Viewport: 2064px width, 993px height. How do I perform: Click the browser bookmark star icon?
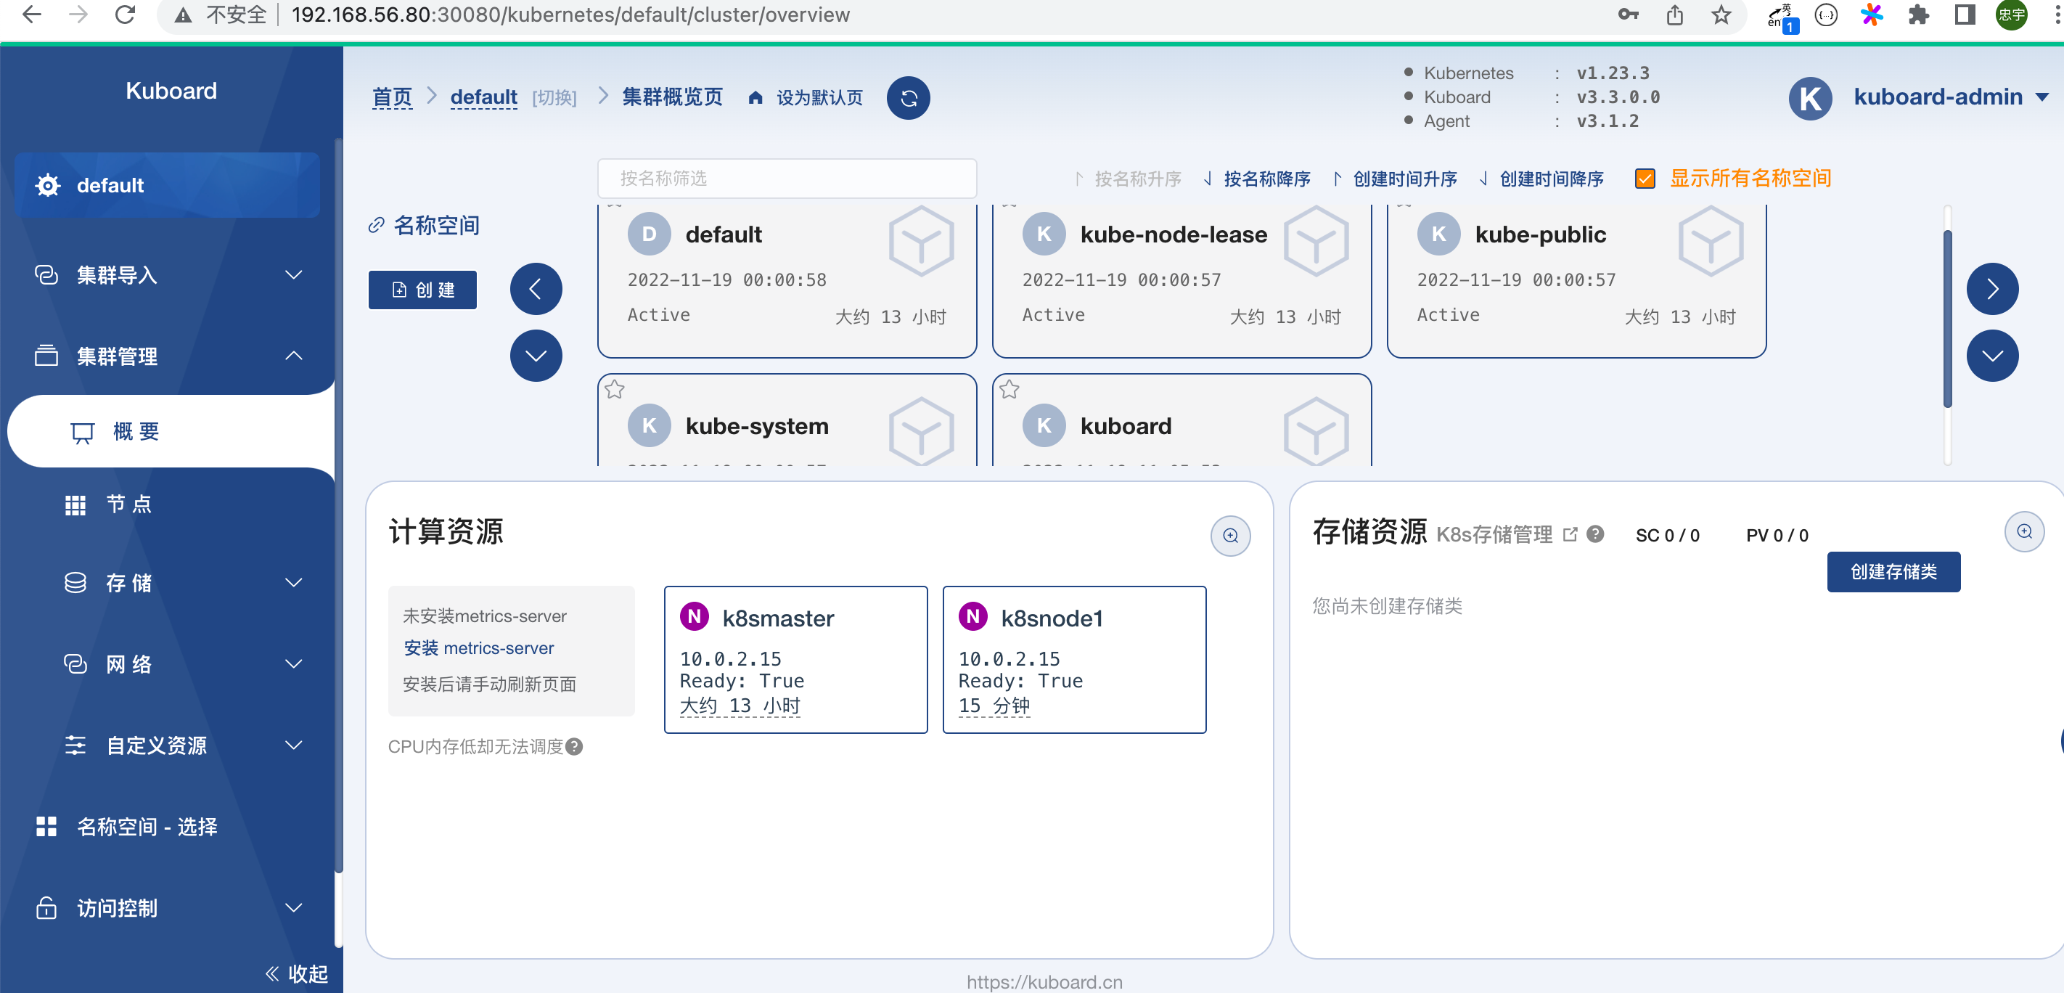point(1720,15)
